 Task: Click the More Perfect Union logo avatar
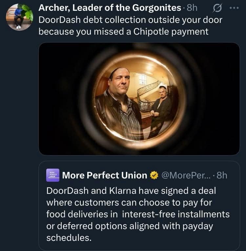(53, 175)
